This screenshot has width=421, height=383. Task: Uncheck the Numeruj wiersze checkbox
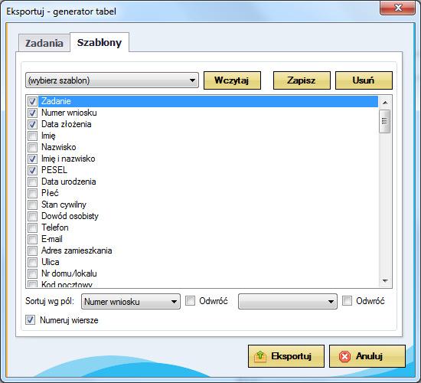30,320
